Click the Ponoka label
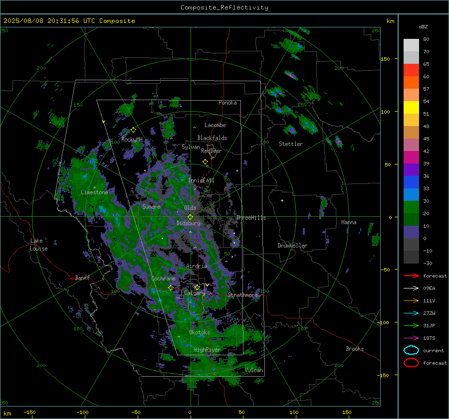Image resolution: width=449 pixels, height=419 pixels. [227, 103]
